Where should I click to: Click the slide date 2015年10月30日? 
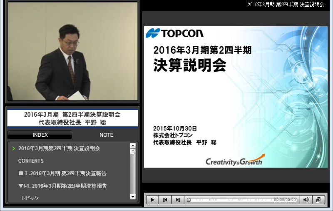point(175,128)
